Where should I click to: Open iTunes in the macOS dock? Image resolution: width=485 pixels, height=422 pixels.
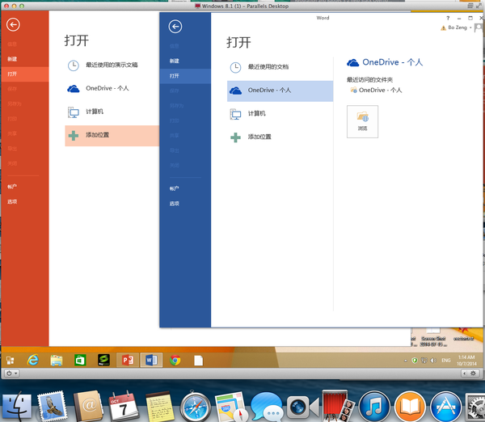pyautogui.click(x=374, y=407)
